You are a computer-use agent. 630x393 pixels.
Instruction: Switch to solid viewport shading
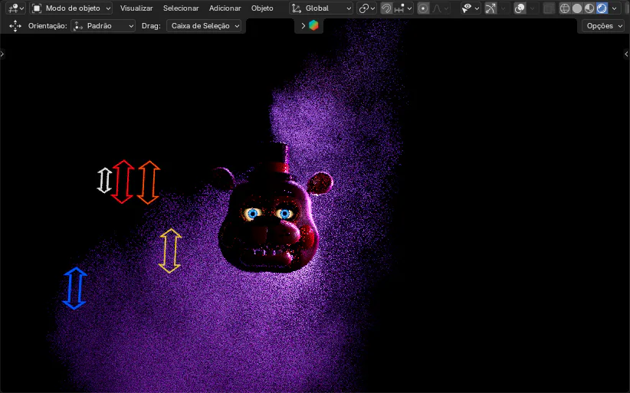click(577, 8)
